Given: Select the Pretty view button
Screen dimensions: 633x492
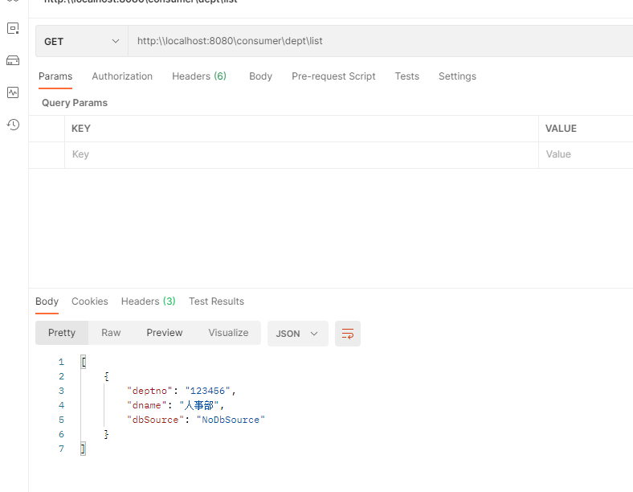Looking at the screenshot, I should pyautogui.click(x=62, y=333).
